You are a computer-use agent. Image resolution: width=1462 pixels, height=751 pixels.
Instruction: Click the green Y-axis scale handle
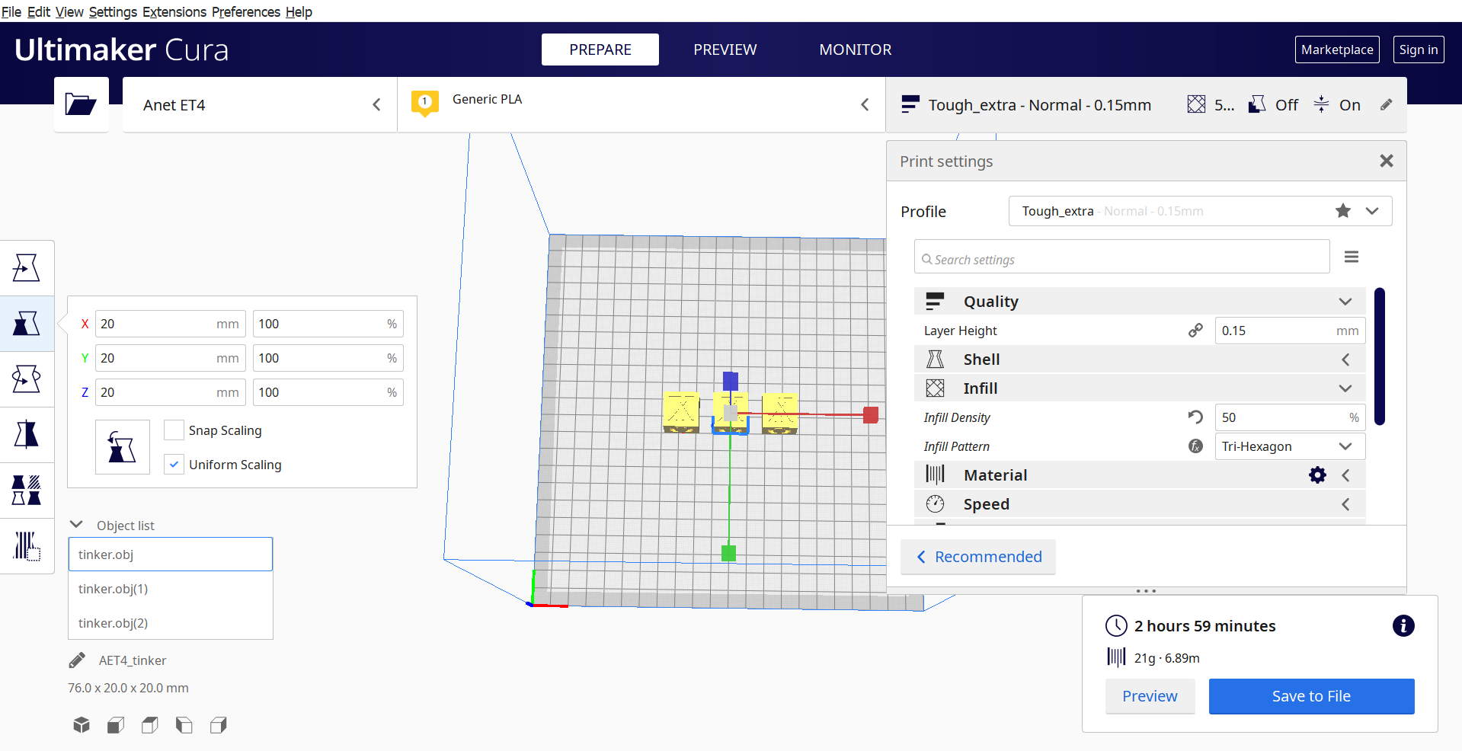coord(728,554)
